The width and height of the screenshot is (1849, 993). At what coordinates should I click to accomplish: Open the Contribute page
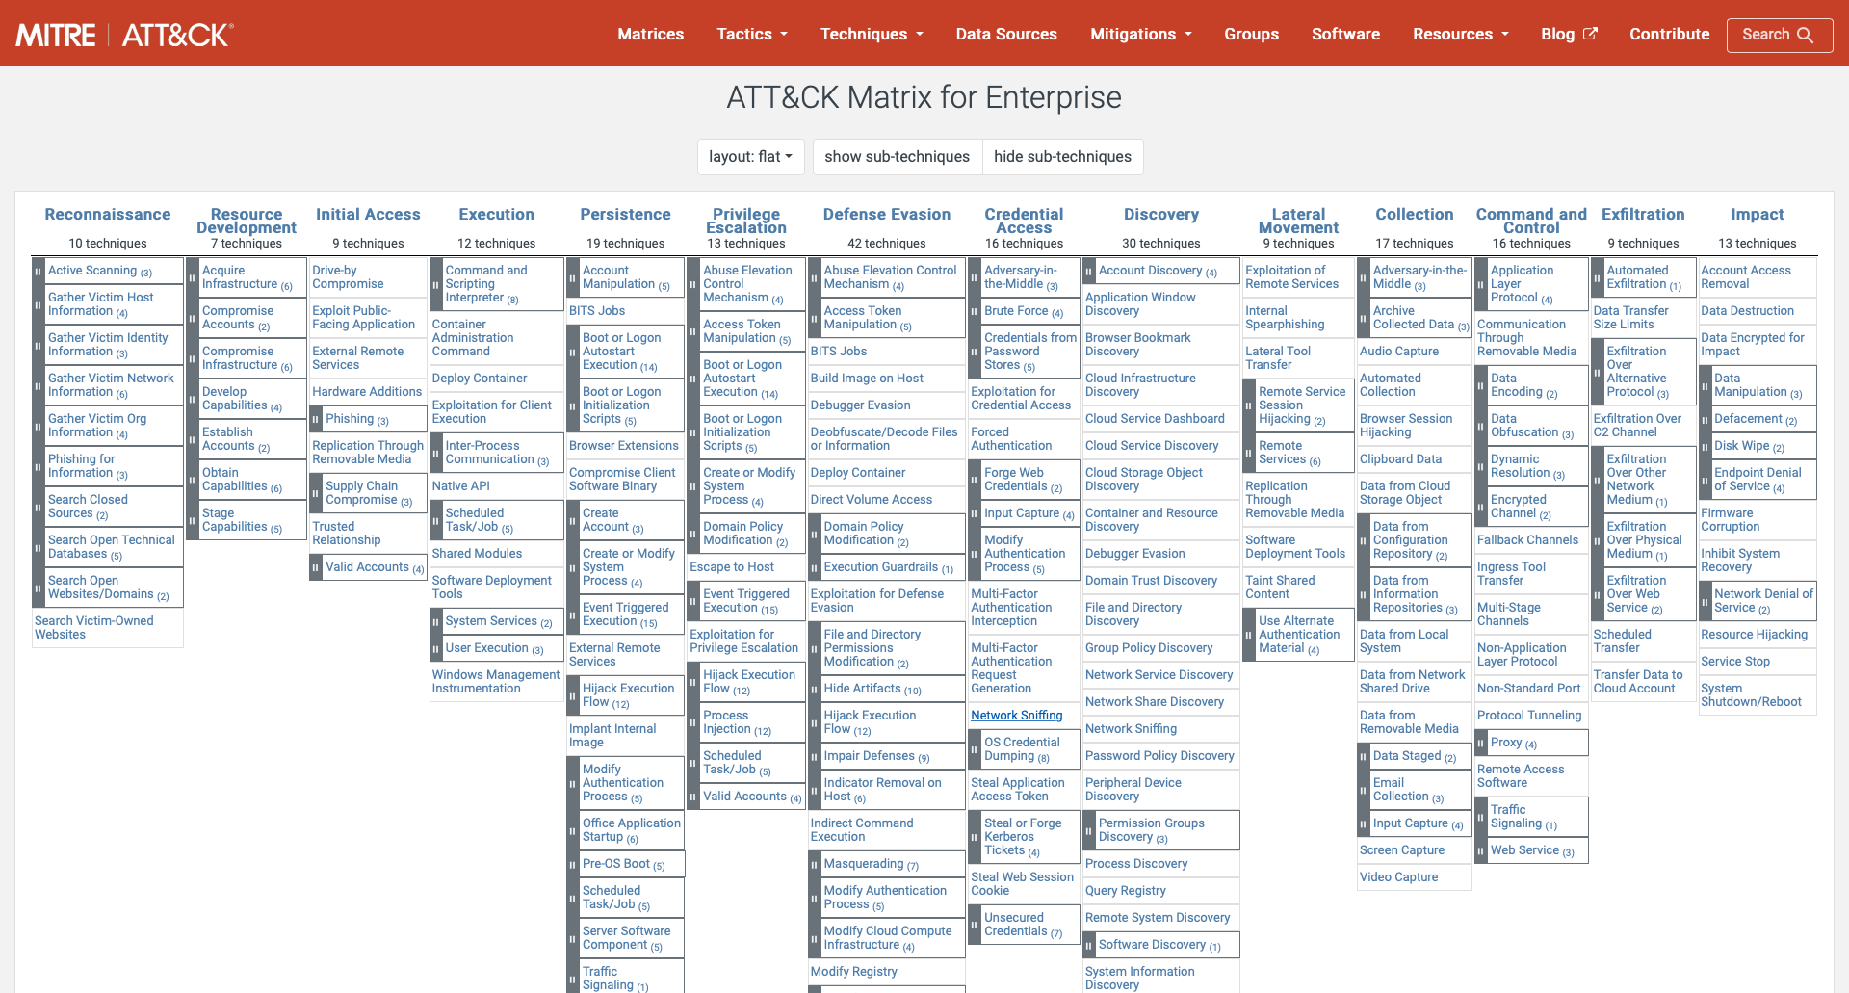point(1669,35)
